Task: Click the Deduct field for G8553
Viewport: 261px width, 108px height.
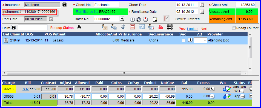Action: tap(150, 96)
